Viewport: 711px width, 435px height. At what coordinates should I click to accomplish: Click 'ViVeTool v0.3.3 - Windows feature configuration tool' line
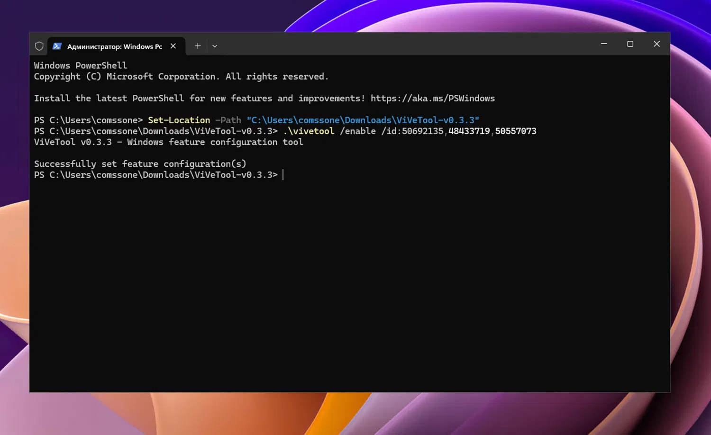tap(169, 142)
